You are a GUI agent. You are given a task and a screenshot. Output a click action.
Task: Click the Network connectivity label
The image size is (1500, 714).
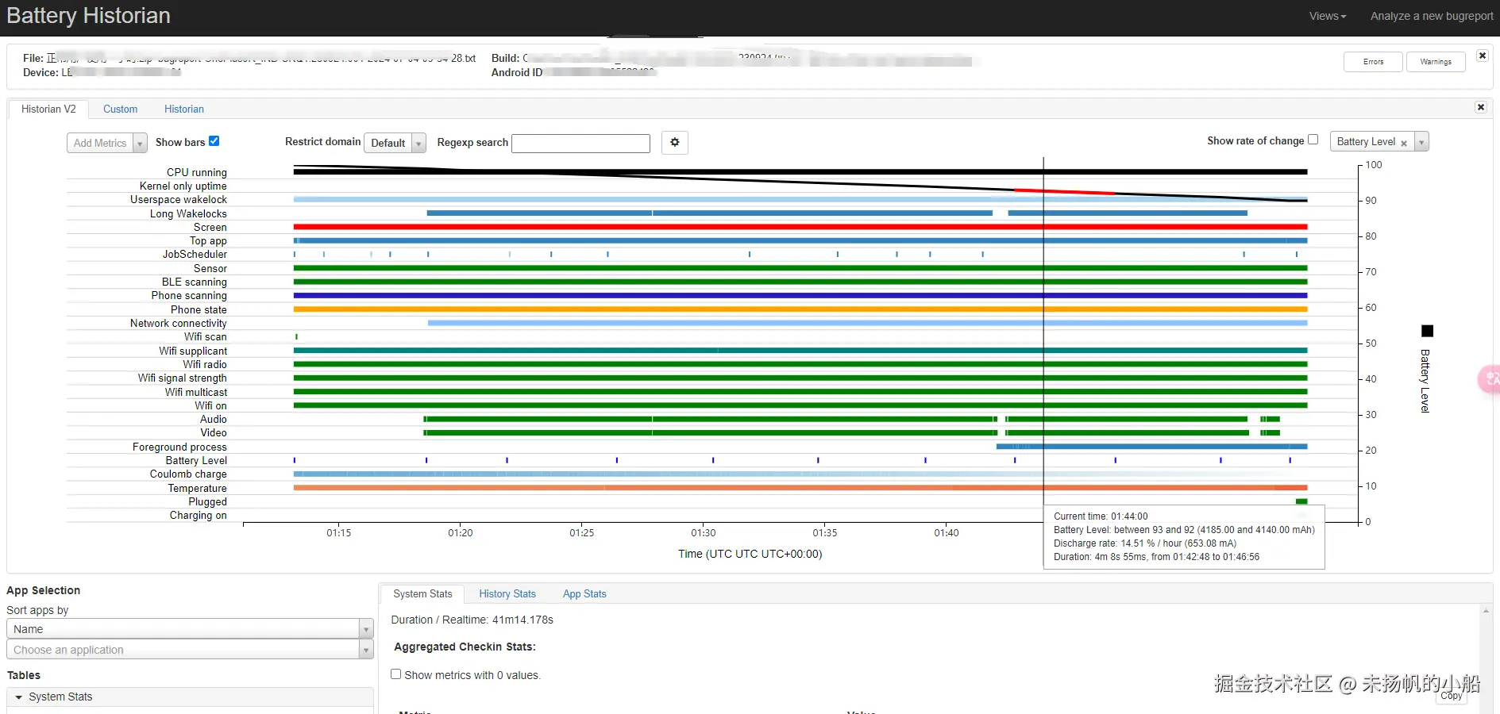(x=178, y=323)
